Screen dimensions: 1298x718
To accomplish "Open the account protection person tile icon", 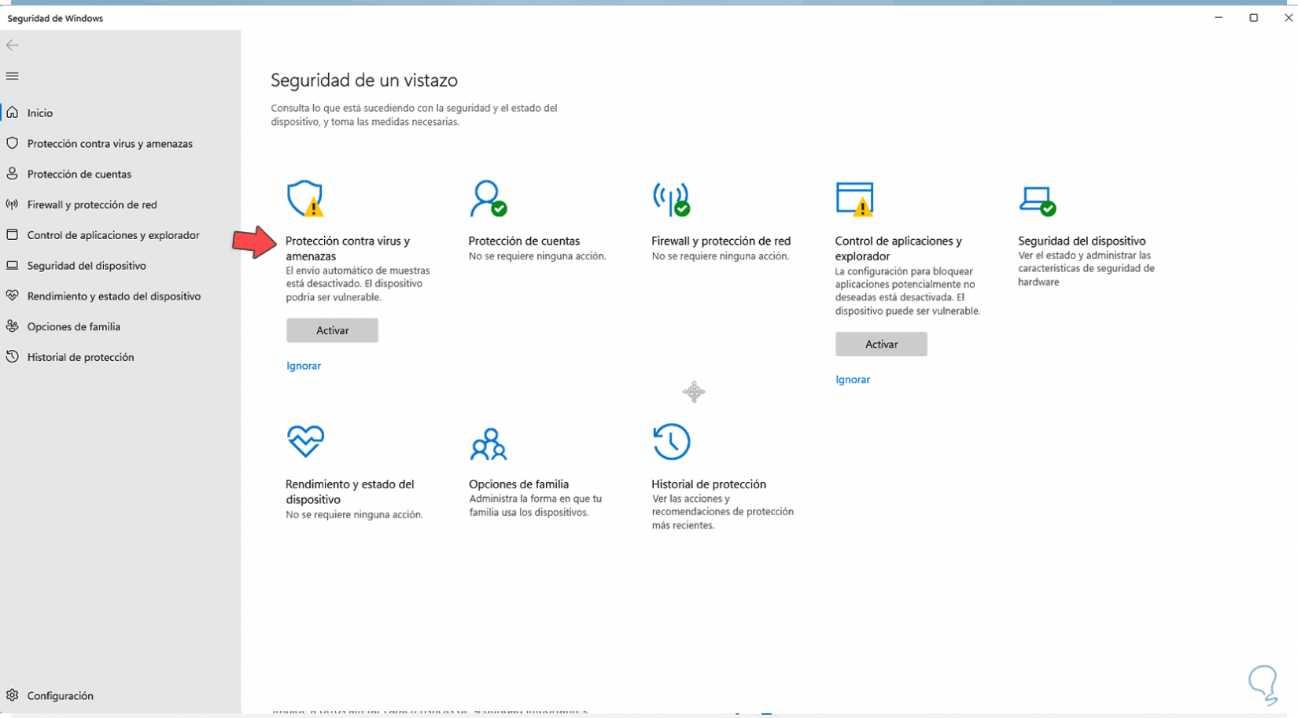I will 488,199.
